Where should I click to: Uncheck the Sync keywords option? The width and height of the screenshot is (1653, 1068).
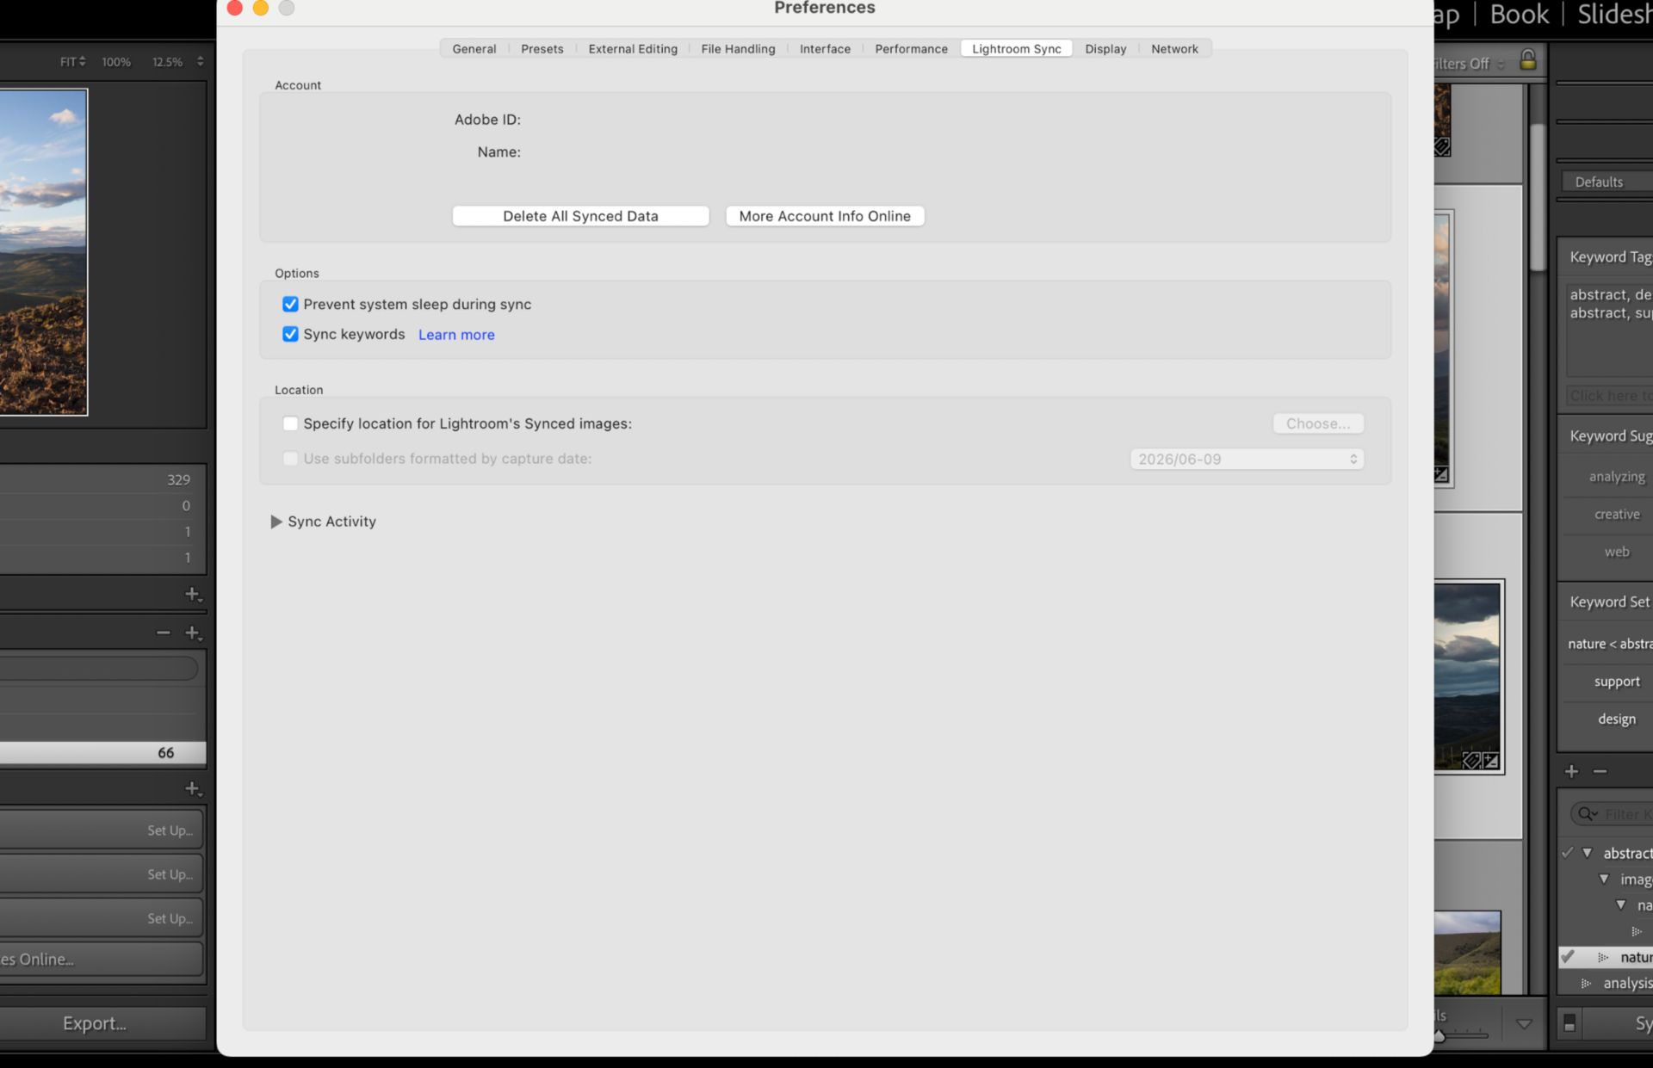click(290, 334)
